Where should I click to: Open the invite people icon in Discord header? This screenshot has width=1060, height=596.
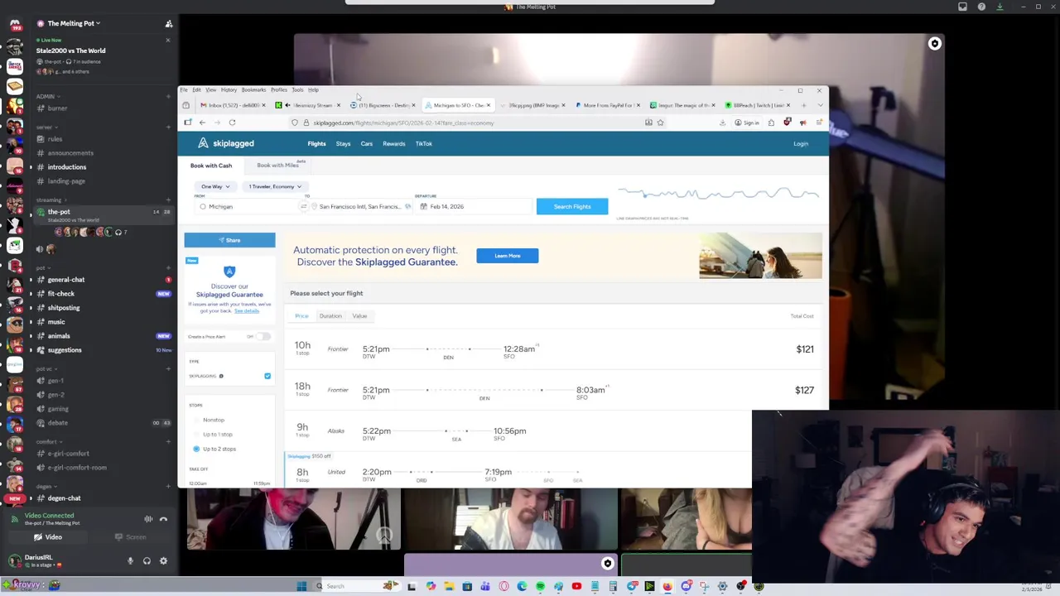[x=168, y=24]
